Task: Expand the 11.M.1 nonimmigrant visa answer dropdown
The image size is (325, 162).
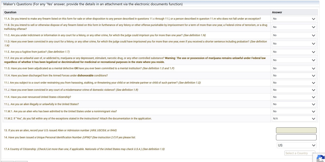Action: click(294, 111)
